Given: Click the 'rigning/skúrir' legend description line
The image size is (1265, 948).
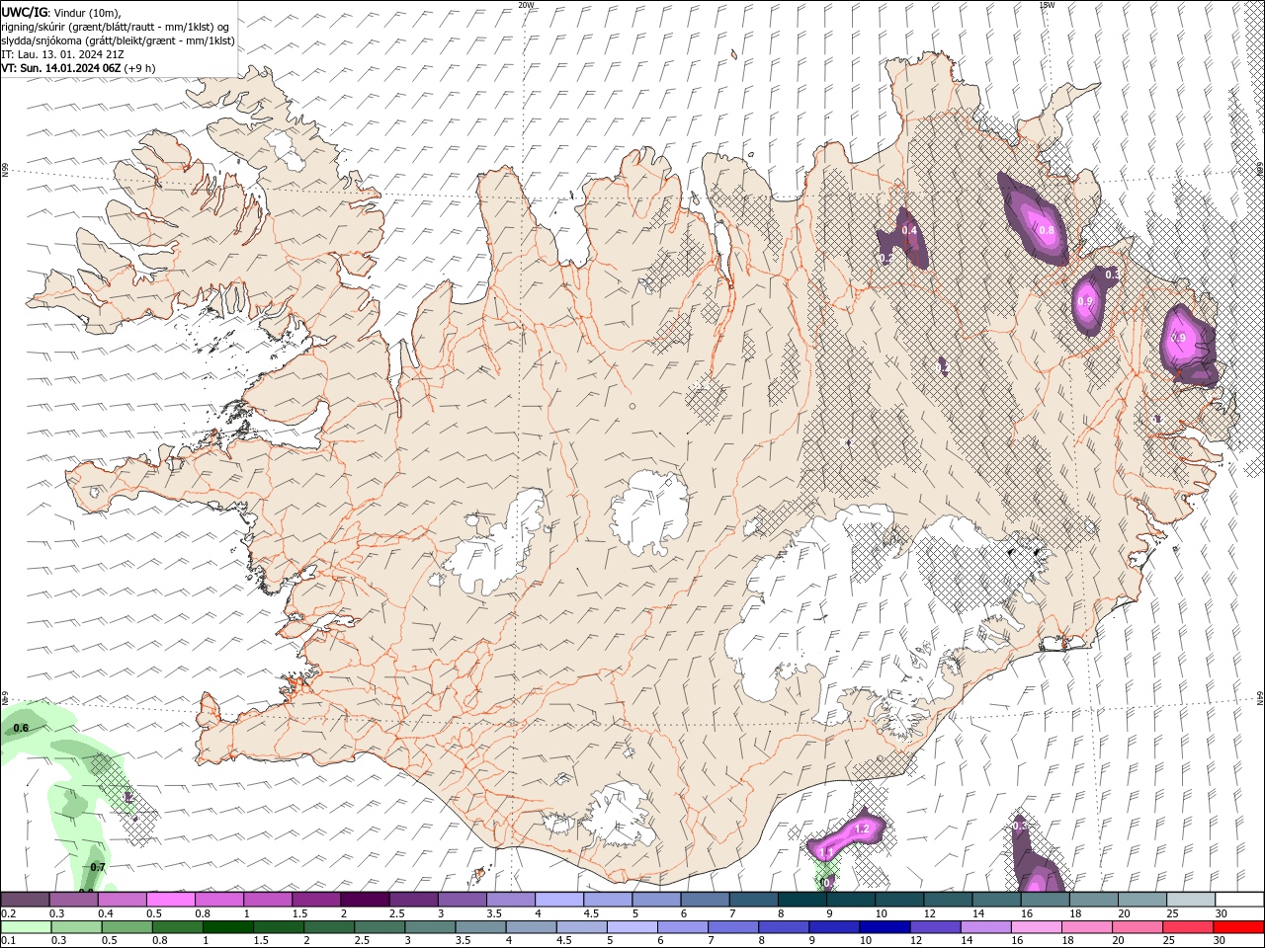Looking at the screenshot, I should click(x=116, y=27).
